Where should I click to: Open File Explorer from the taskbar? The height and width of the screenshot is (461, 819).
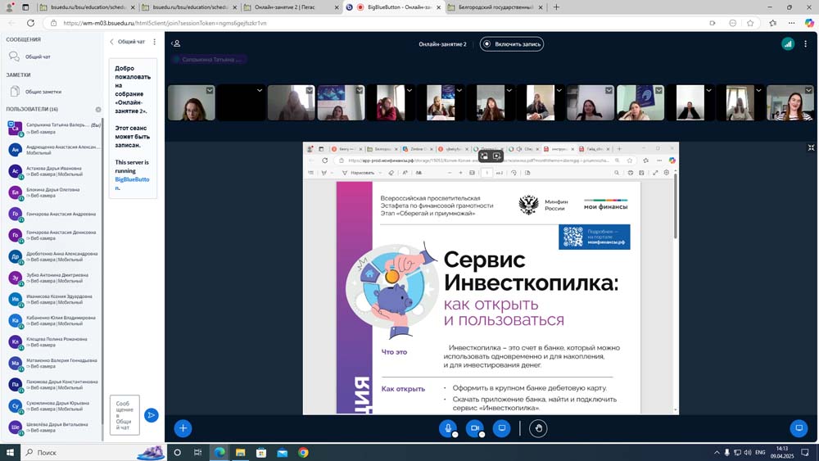click(240, 452)
